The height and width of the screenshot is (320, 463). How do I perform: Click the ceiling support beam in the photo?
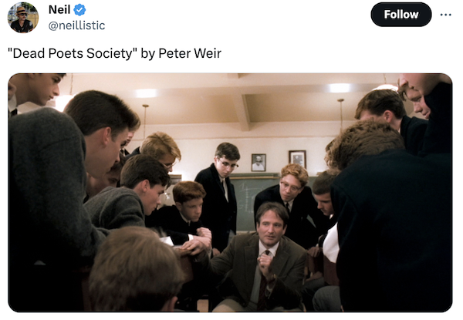[242, 108]
